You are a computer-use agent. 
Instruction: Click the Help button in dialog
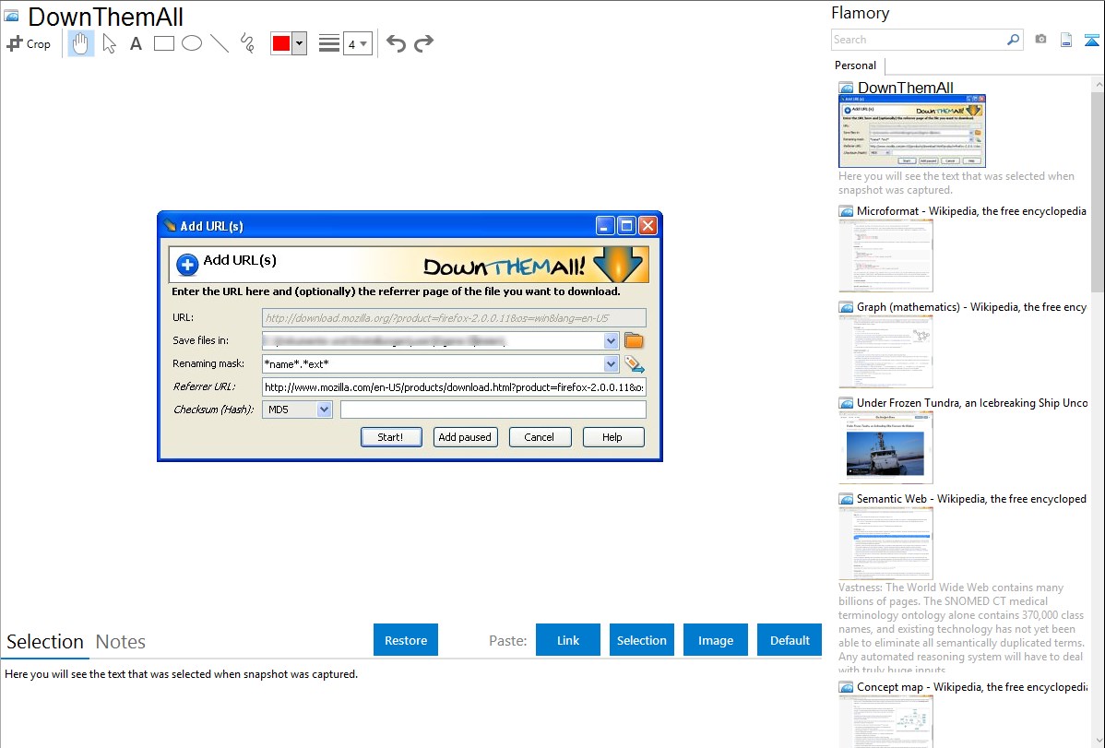[612, 437]
